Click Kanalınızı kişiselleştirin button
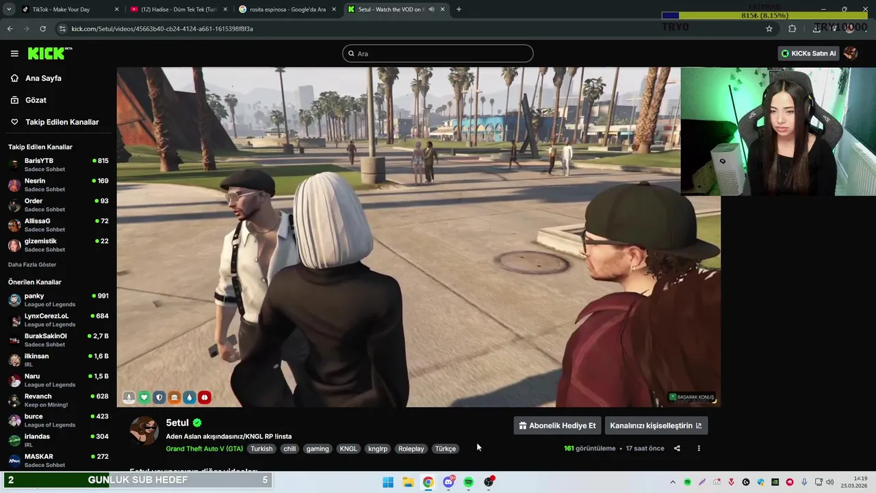876x493 pixels. tap(656, 425)
